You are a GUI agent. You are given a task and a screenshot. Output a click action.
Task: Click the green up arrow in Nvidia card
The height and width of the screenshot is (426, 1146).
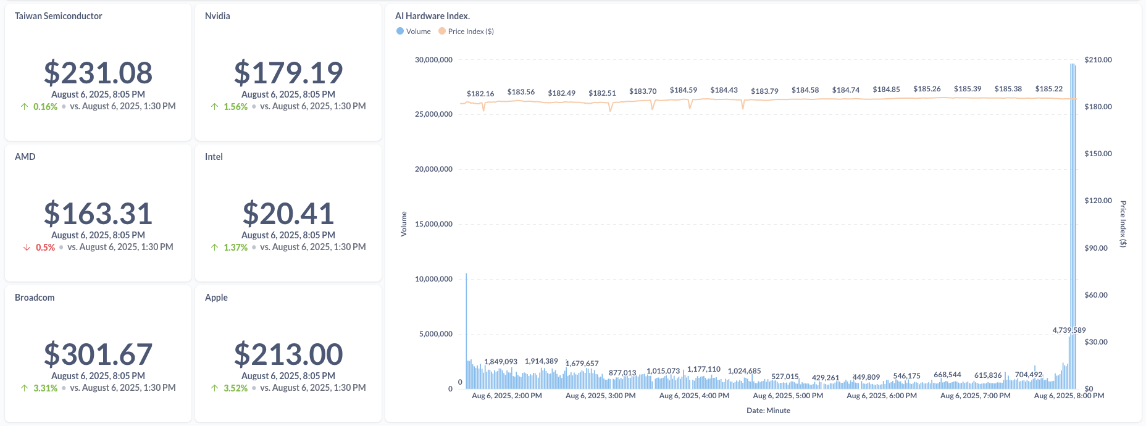click(x=215, y=107)
